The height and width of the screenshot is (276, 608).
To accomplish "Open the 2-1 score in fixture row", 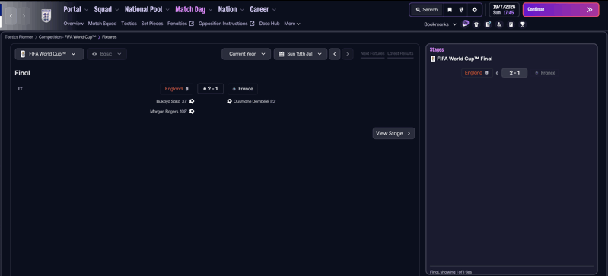I will (211, 89).
